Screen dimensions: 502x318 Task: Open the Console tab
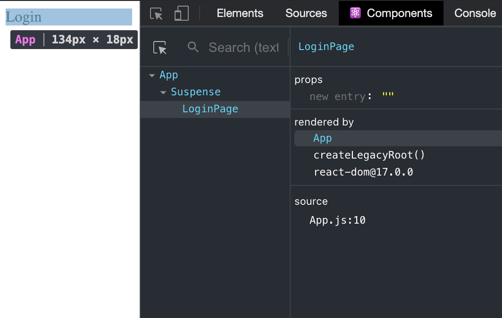point(475,13)
